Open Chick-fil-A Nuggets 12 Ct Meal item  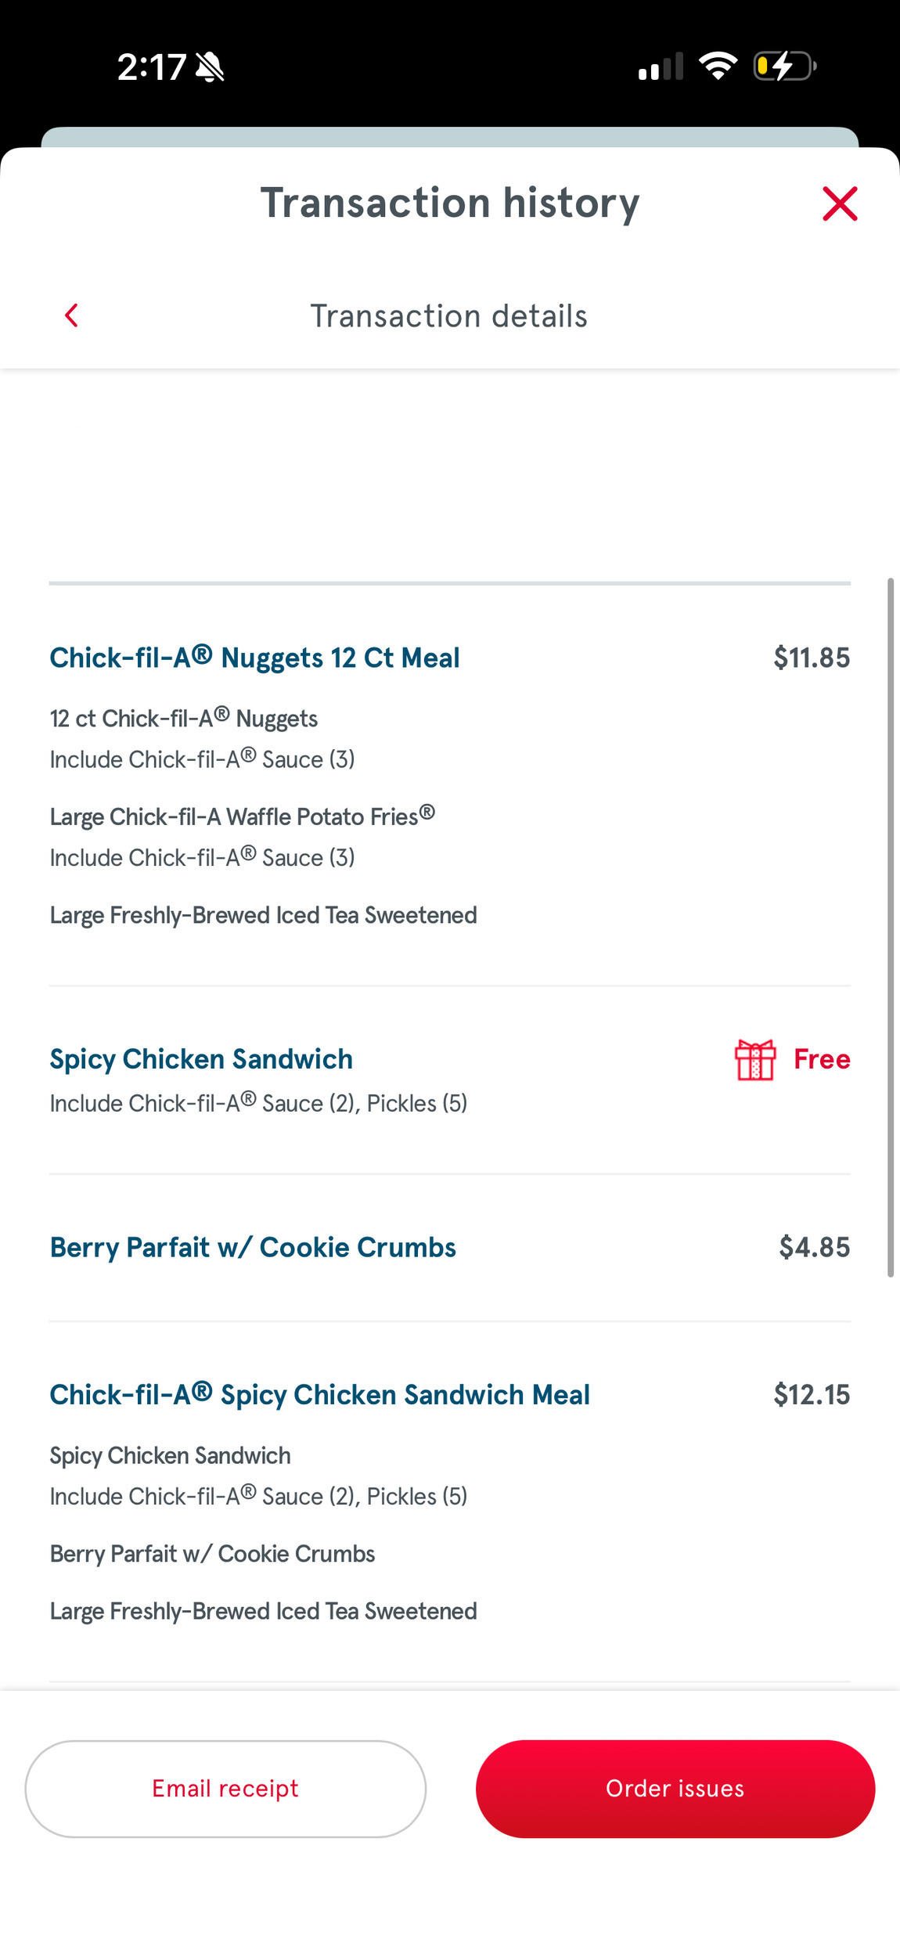point(254,658)
